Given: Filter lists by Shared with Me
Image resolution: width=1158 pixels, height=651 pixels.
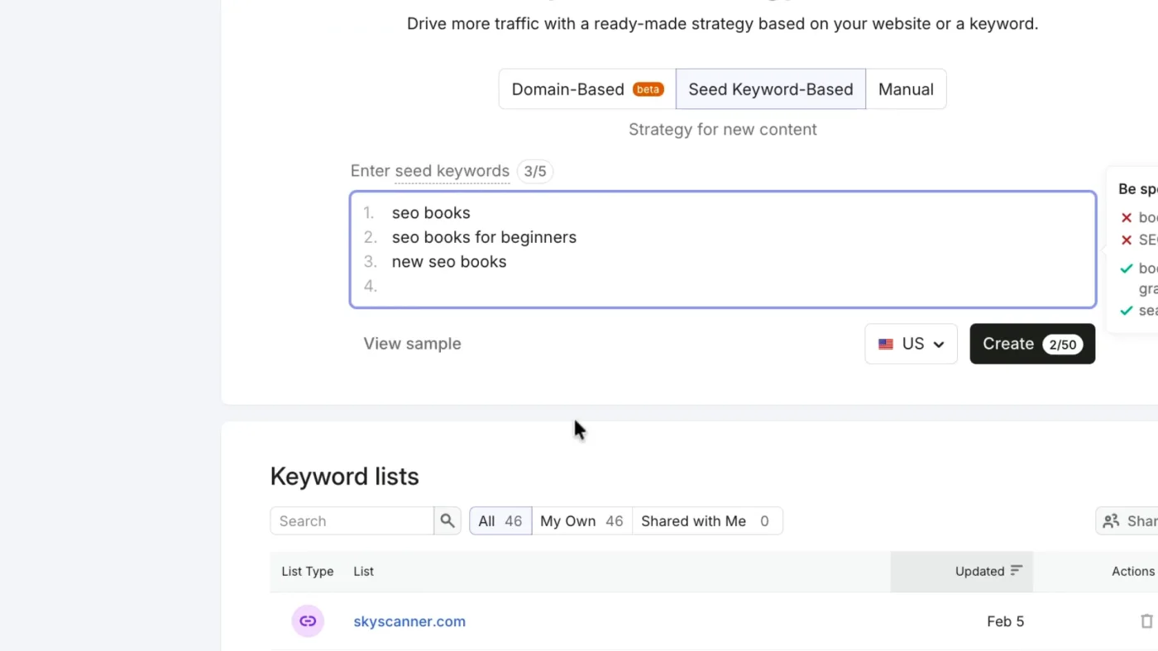Looking at the screenshot, I should [x=707, y=521].
